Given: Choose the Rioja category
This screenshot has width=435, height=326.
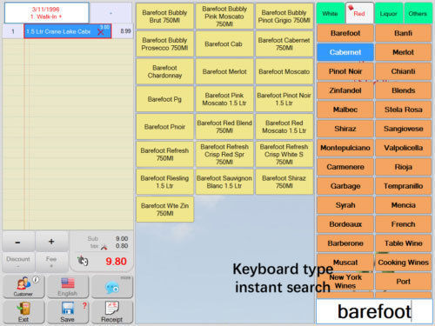Looking at the screenshot, I should tap(404, 167).
